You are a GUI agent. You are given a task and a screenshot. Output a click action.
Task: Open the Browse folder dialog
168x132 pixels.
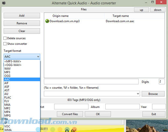pyautogui.click(x=153, y=94)
